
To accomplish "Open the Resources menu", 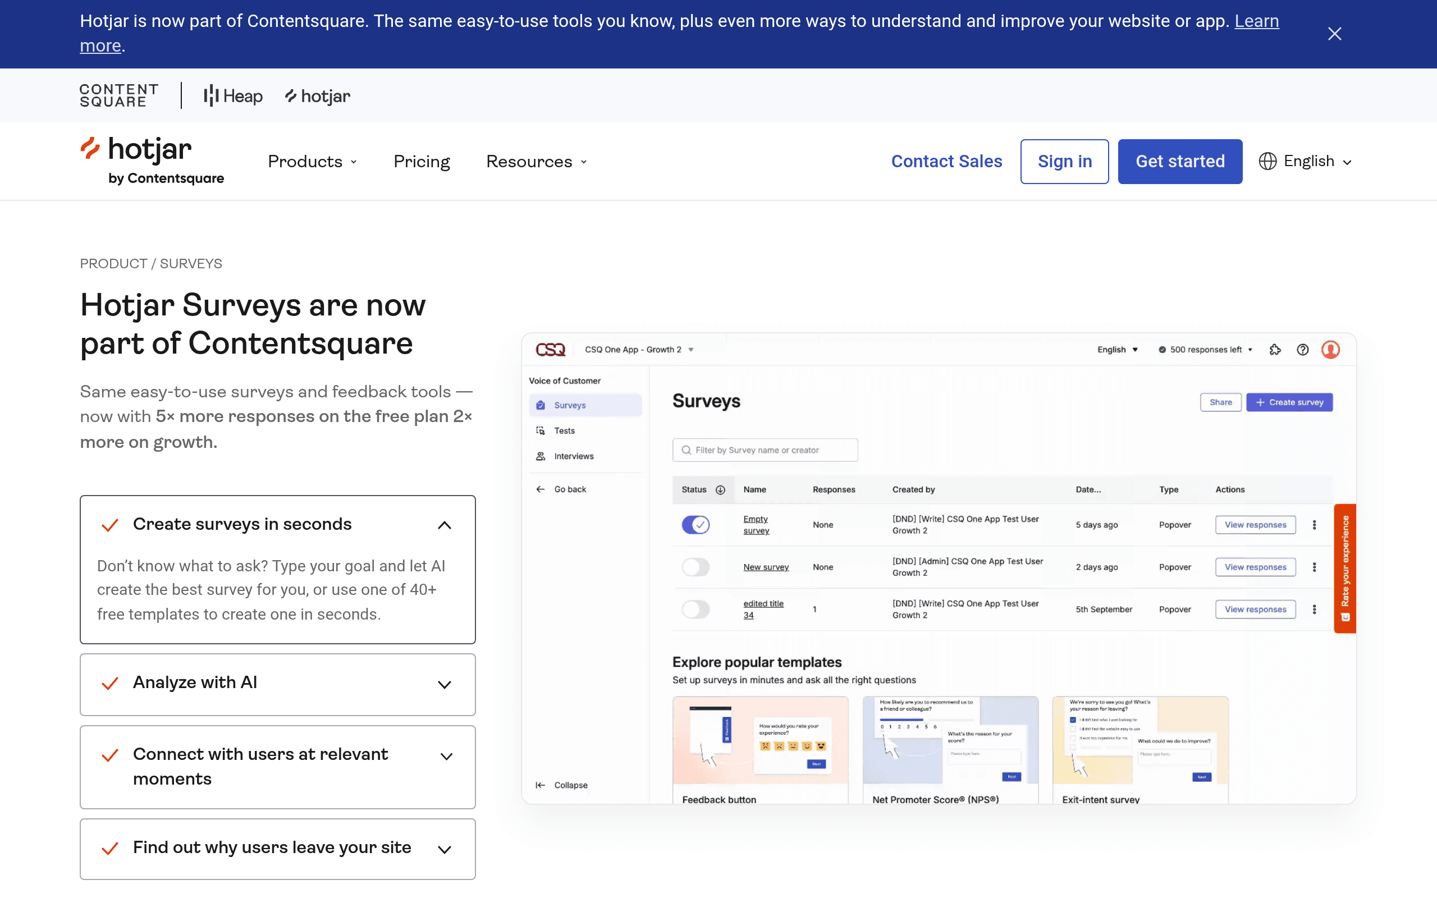I will coord(537,162).
